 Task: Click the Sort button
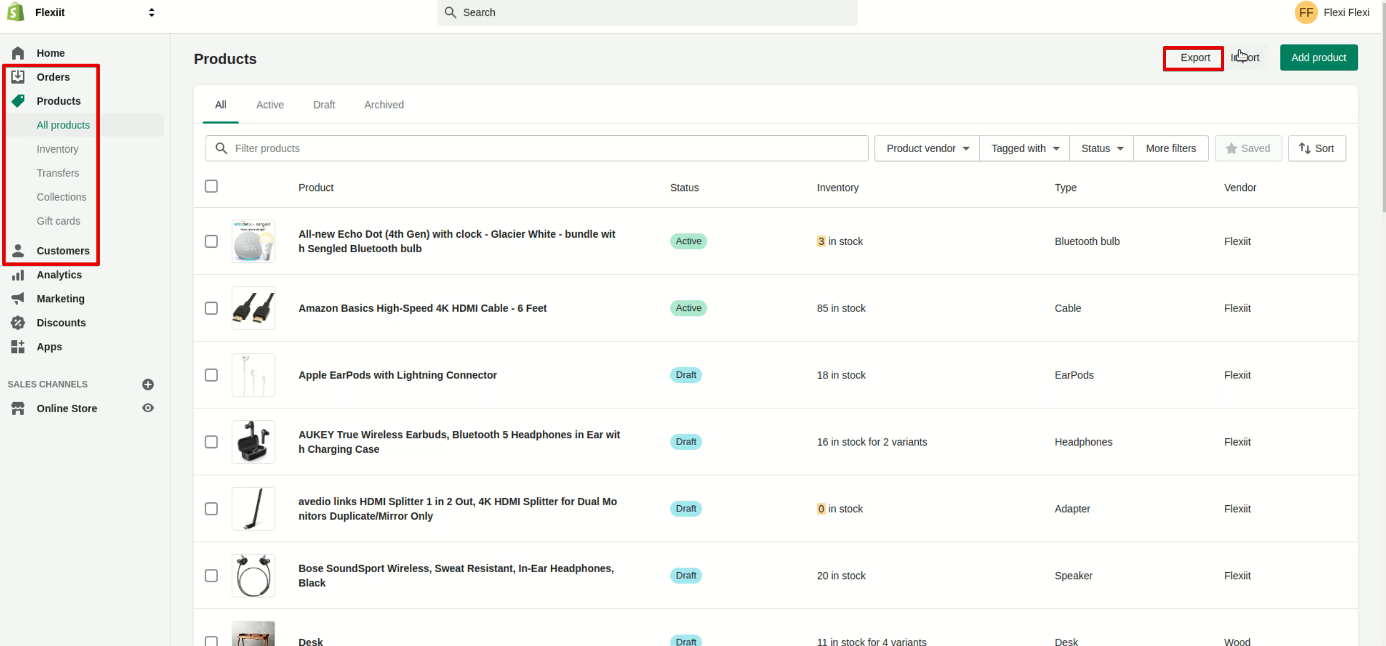(x=1317, y=148)
